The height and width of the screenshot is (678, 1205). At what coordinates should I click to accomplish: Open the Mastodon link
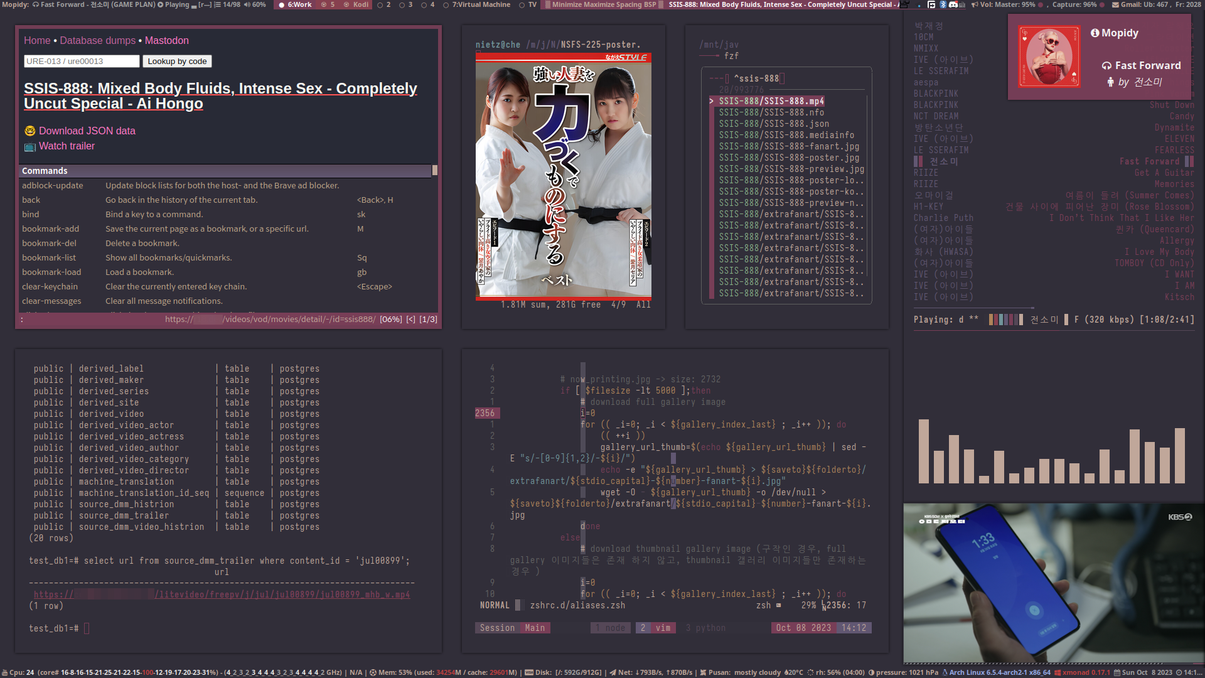(166, 40)
